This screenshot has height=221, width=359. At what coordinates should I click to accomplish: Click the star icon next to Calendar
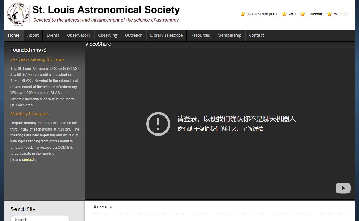pyautogui.click(x=303, y=14)
